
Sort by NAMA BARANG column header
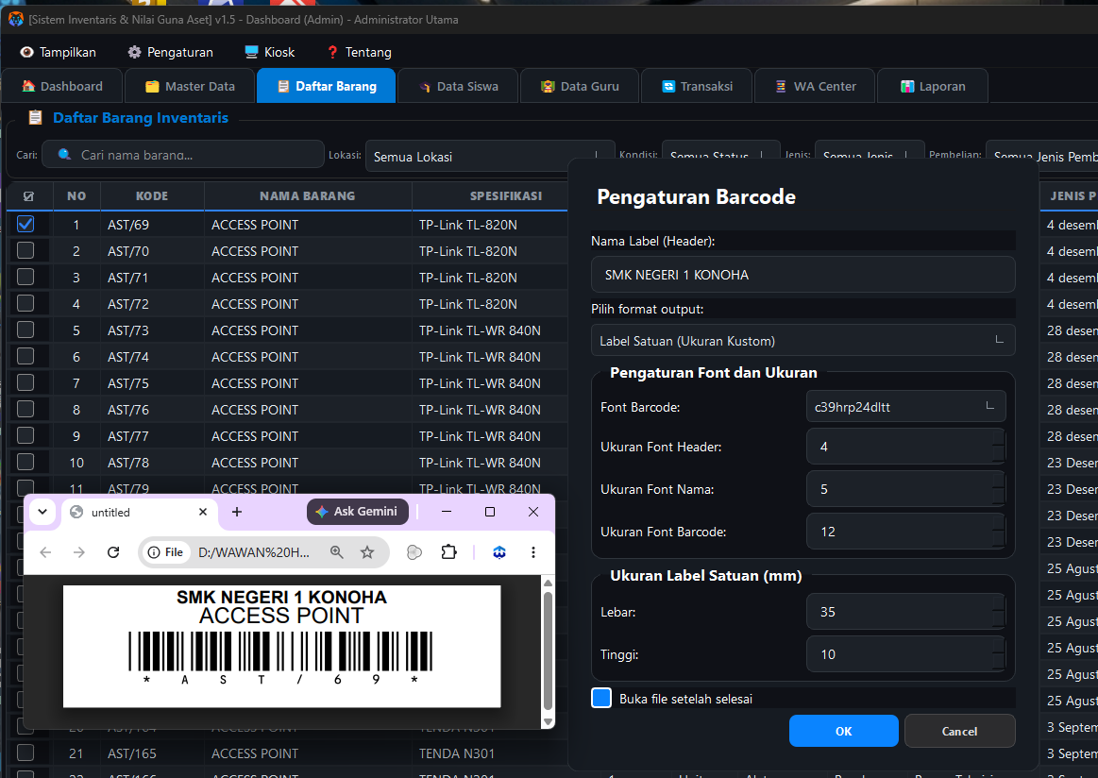[308, 196]
